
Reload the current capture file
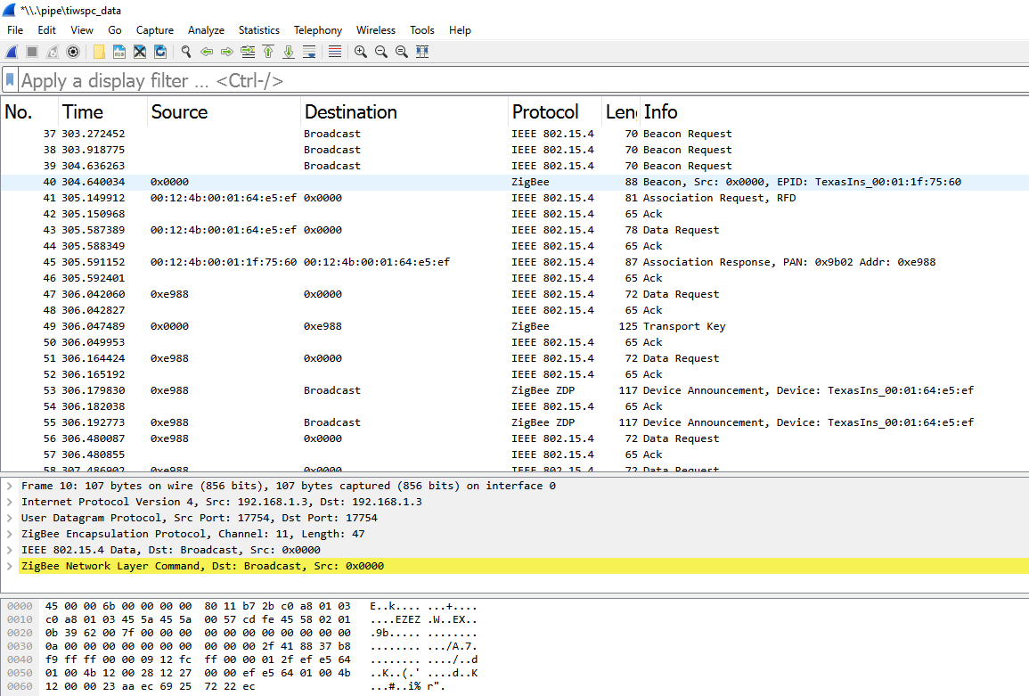click(160, 52)
